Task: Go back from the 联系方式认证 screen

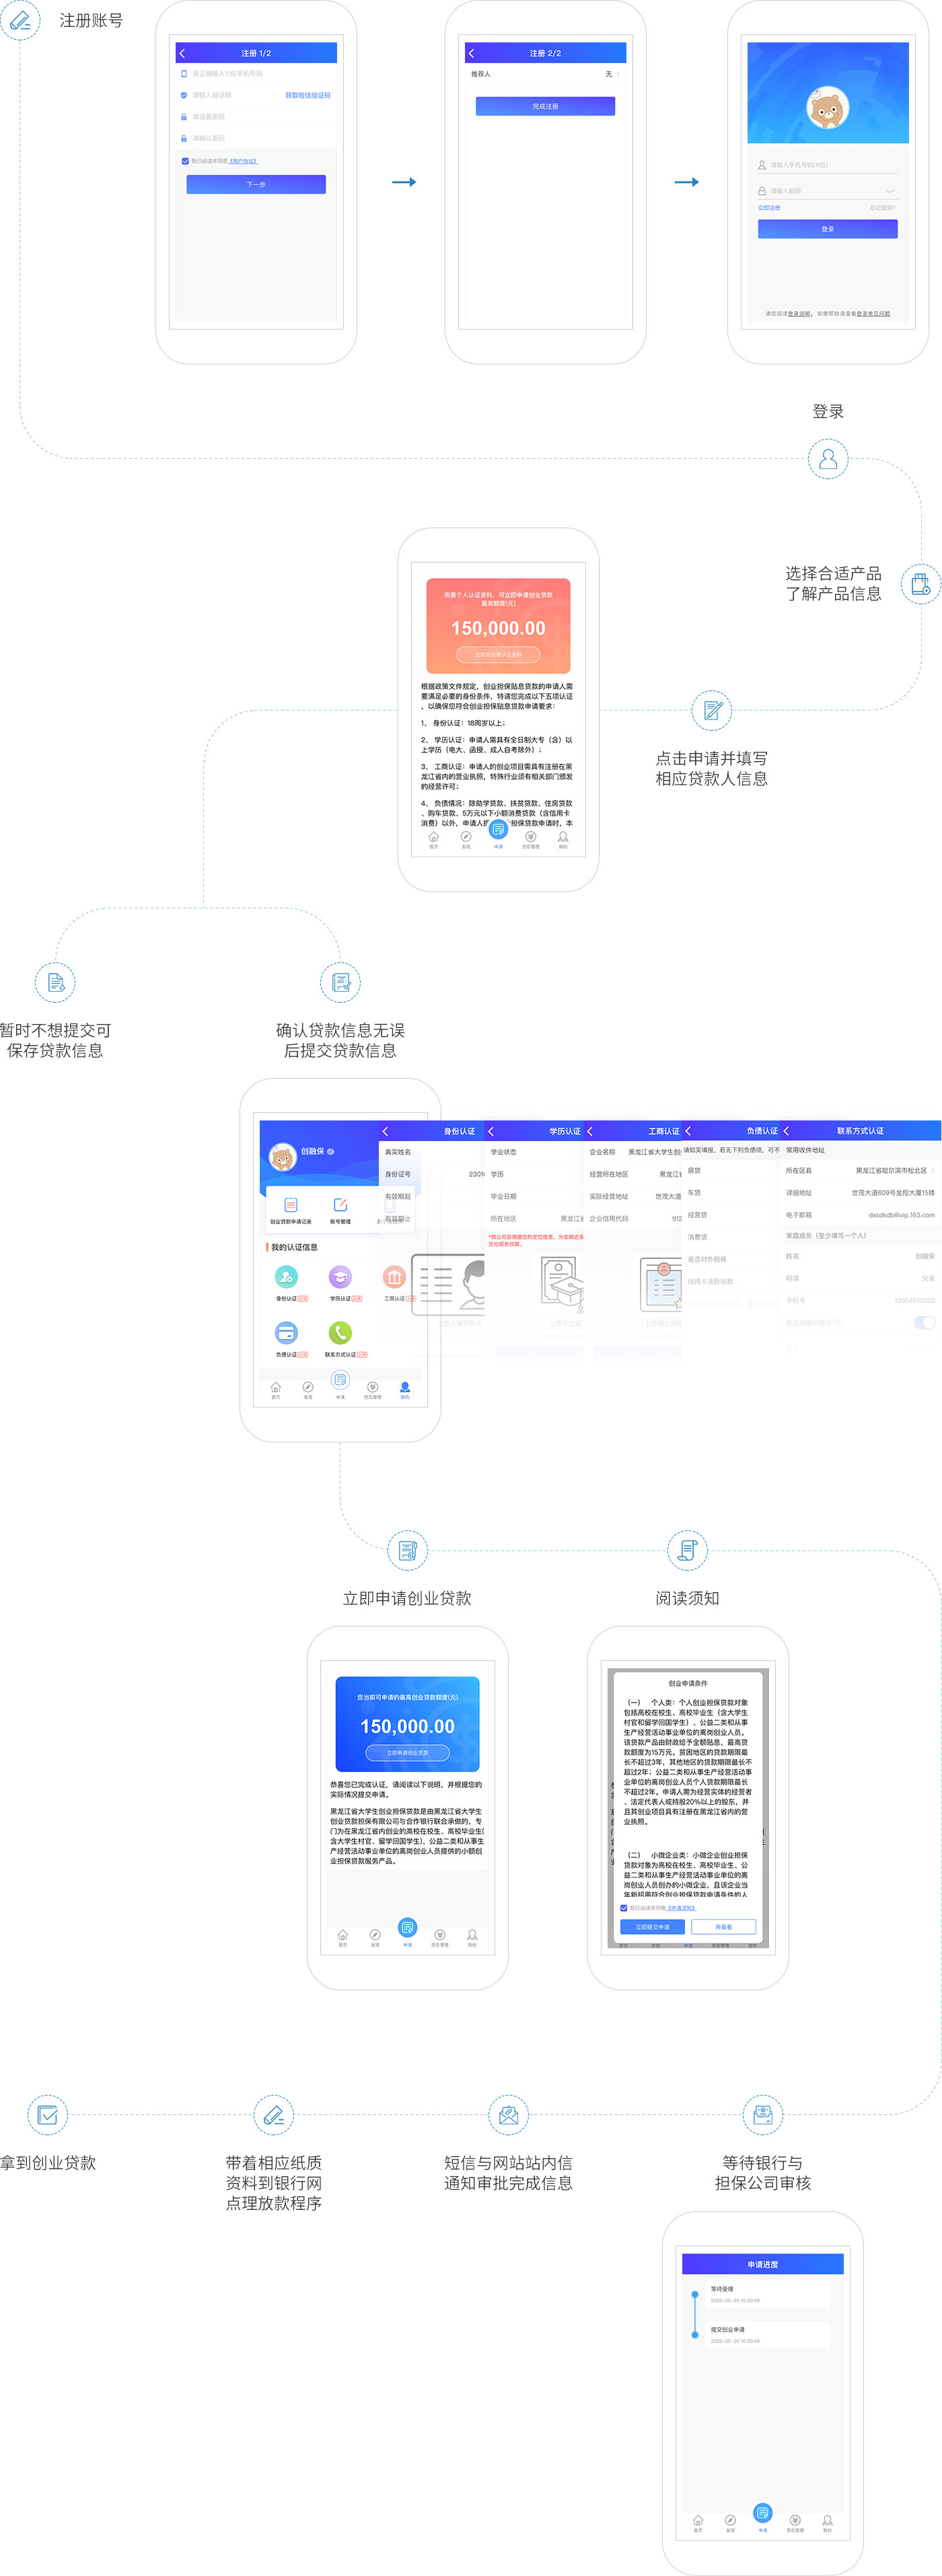Action: [787, 1131]
